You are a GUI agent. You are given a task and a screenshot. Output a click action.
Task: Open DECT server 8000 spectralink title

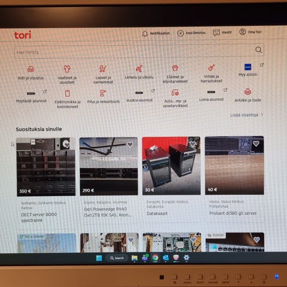39,217
